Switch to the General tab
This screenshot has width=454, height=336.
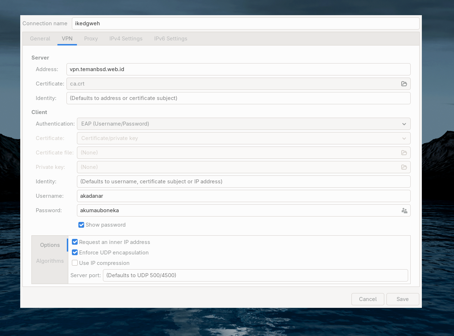tap(40, 39)
